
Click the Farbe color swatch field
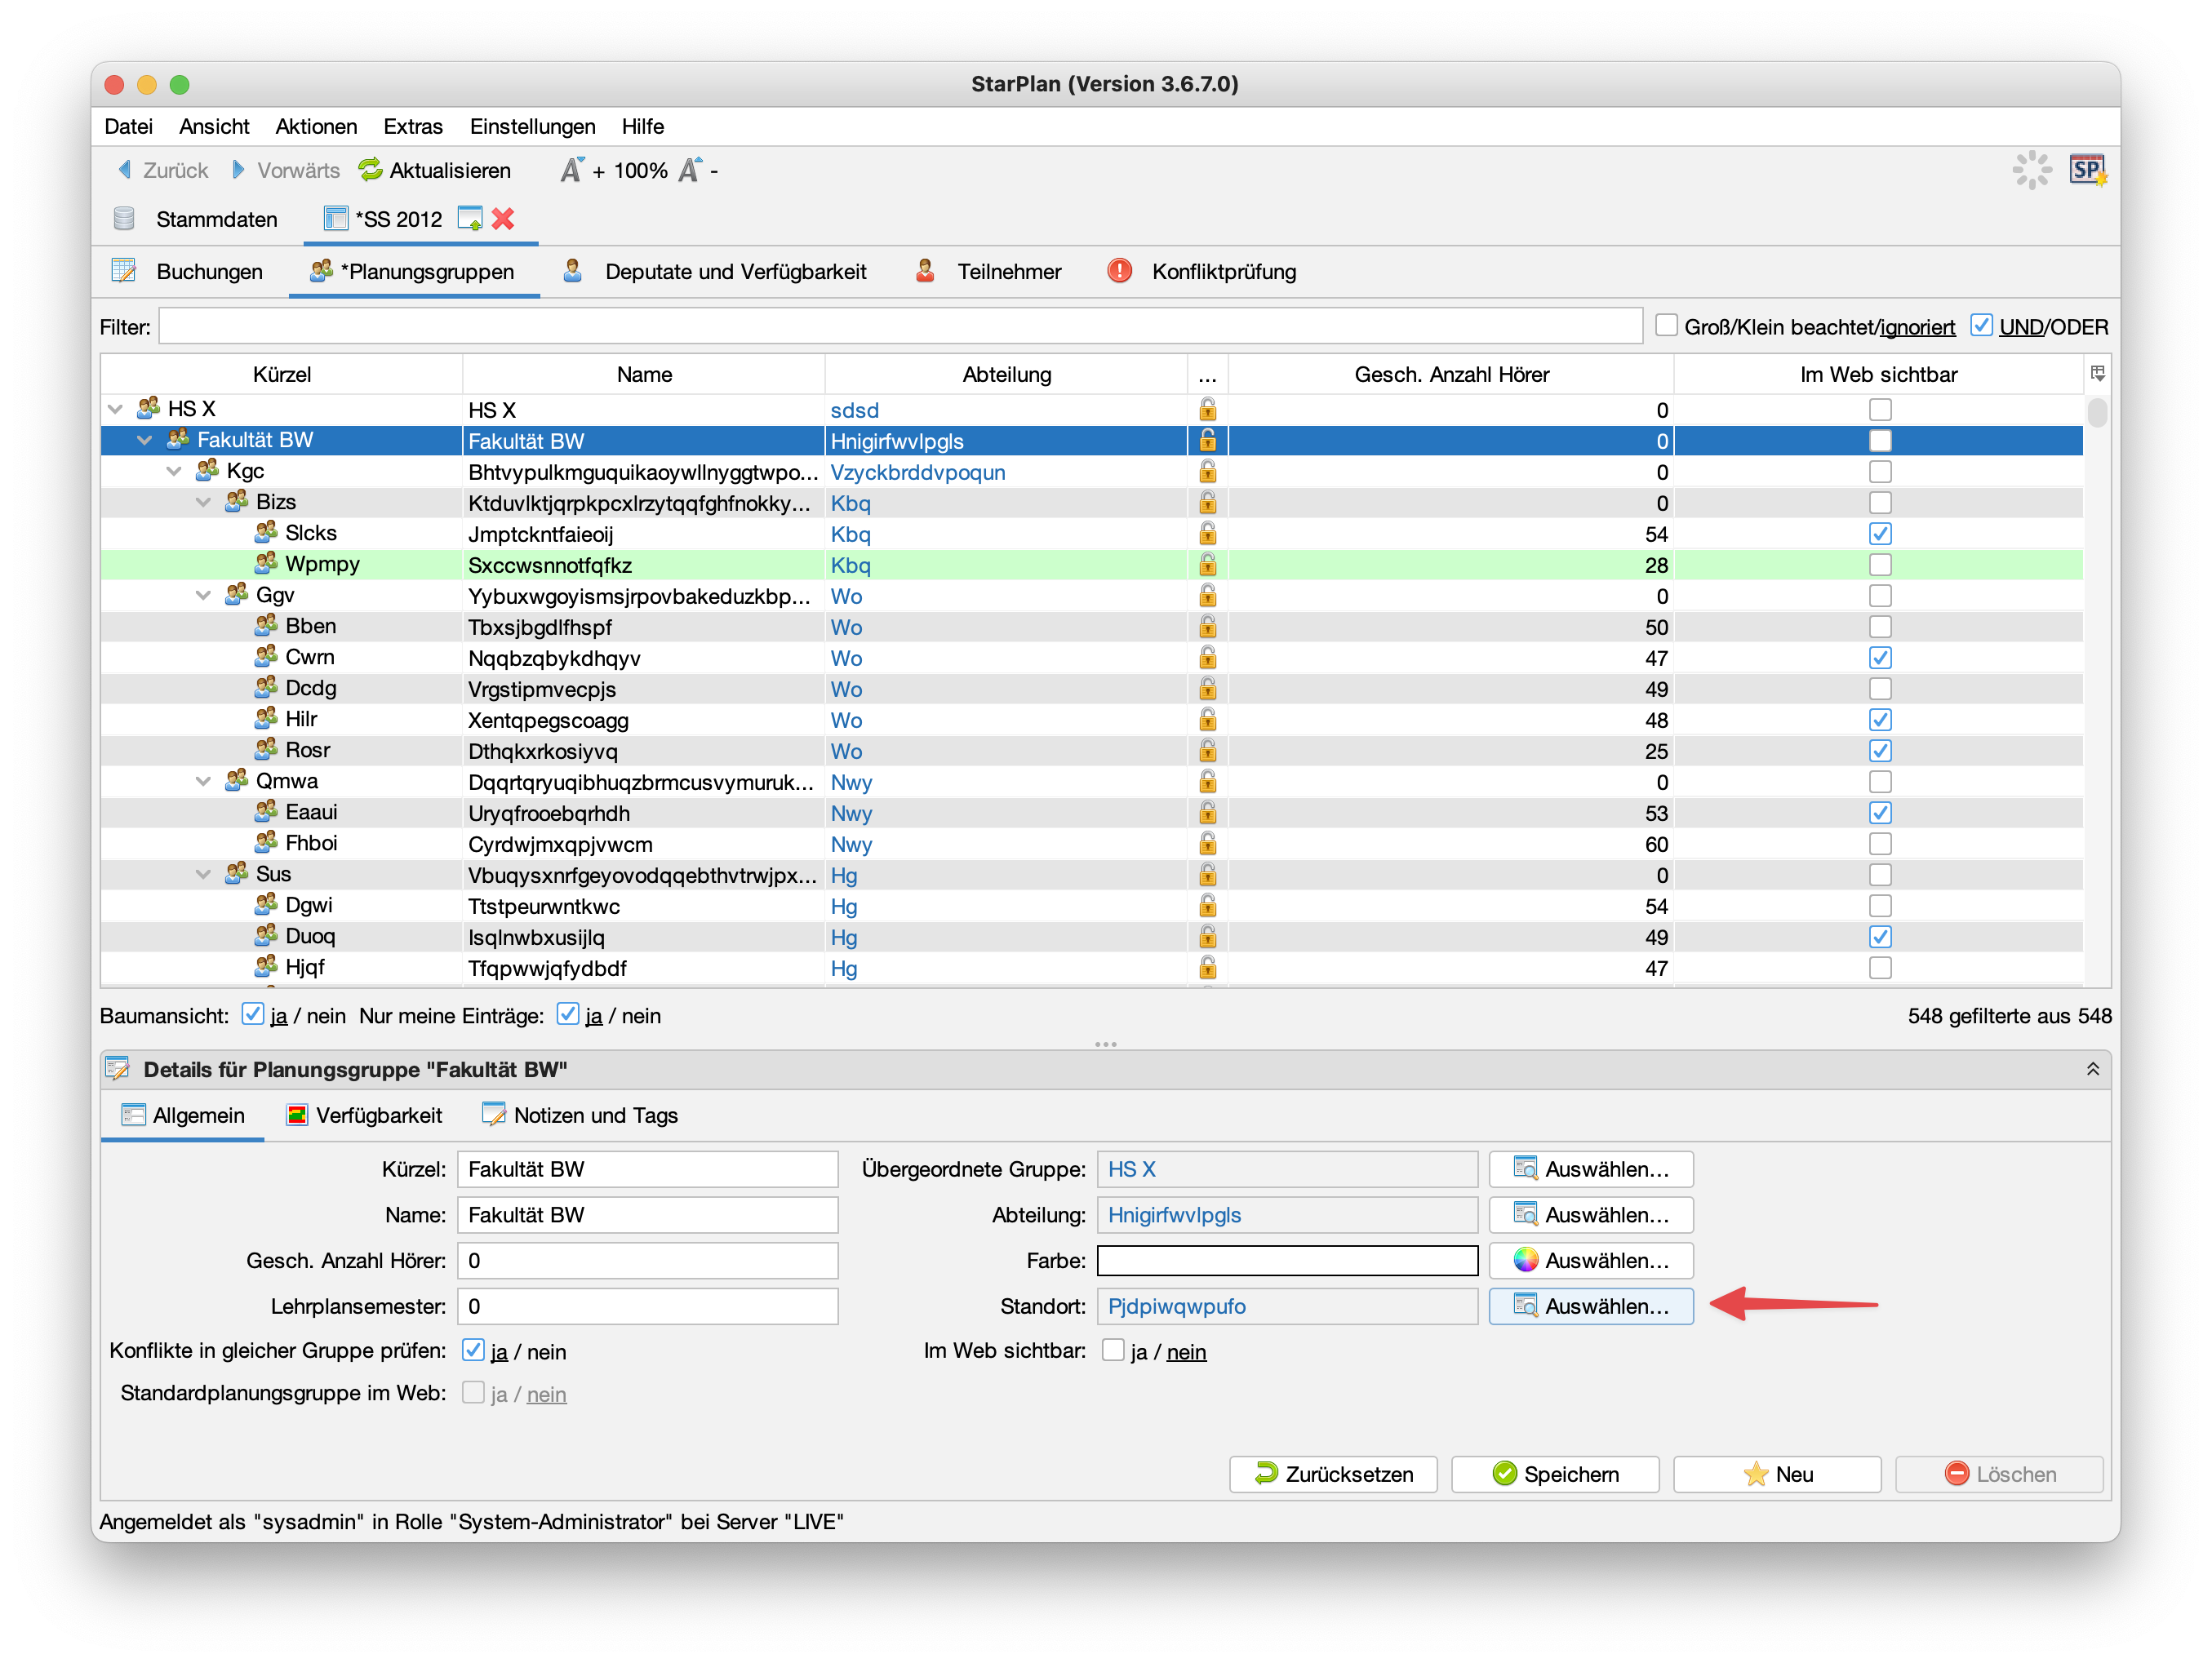1287,1260
